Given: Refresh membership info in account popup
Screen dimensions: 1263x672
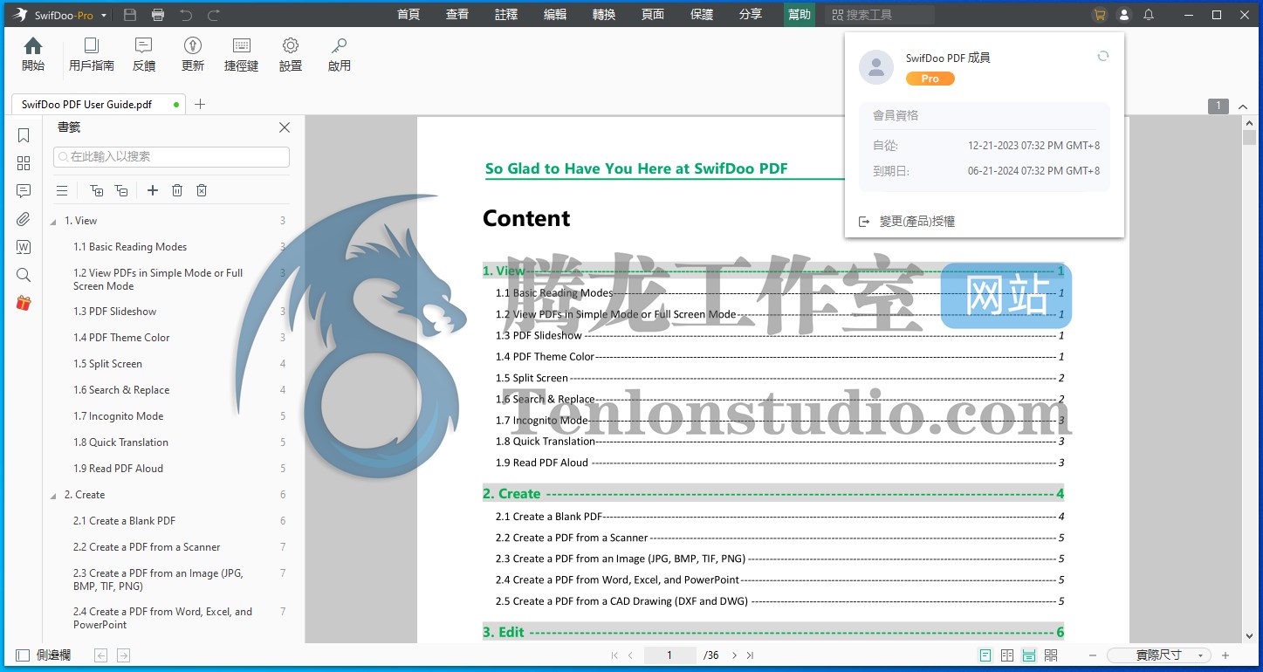Looking at the screenshot, I should click(x=1103, y=56).
